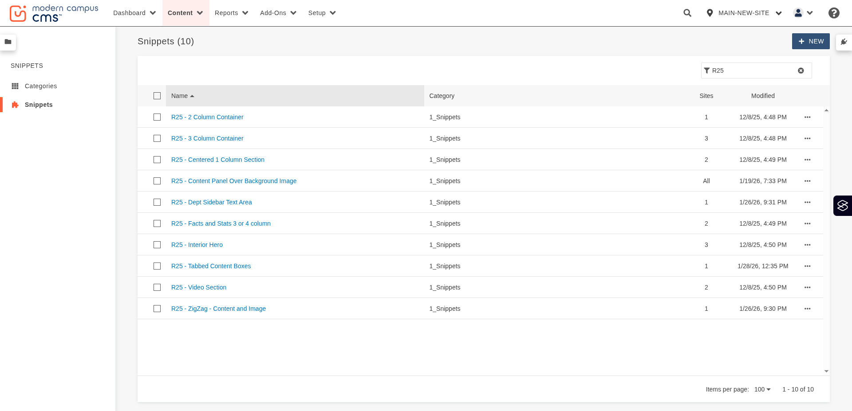Open the user account icon
This screenshot has width=852, height=411.
click(x=799, y=13)
